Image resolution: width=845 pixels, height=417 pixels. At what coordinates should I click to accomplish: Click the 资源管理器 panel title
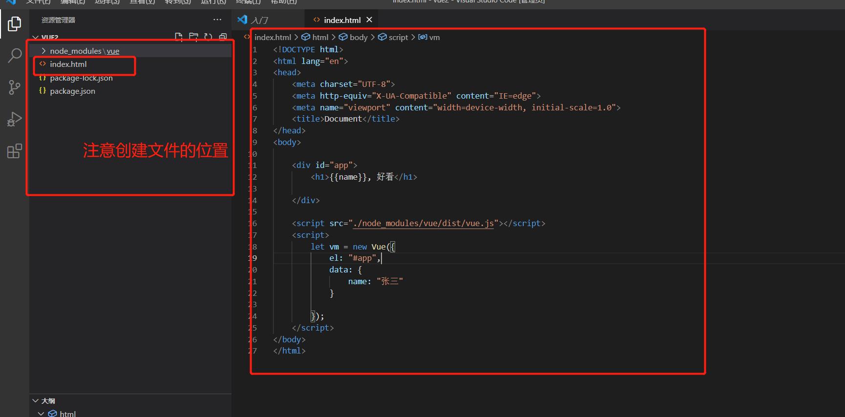click(58, 20)
